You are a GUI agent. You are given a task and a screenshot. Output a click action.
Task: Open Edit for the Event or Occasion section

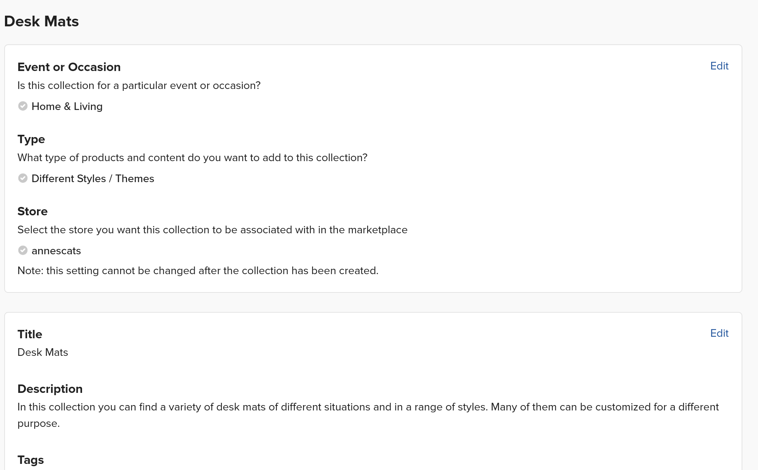tap(719, 66)
